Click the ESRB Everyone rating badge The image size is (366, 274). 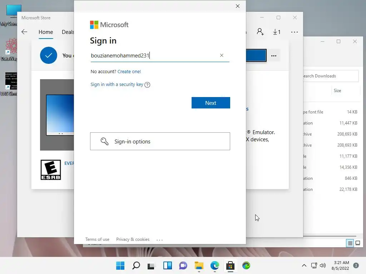point(51,170)
